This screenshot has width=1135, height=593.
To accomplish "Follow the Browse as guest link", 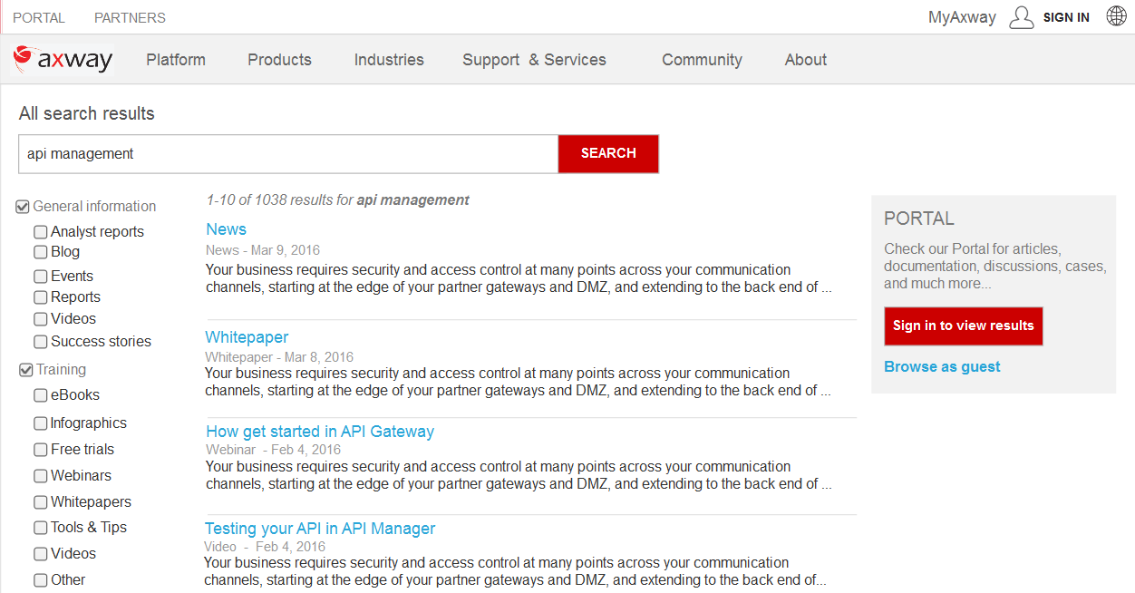I will [x=942, y=366].
